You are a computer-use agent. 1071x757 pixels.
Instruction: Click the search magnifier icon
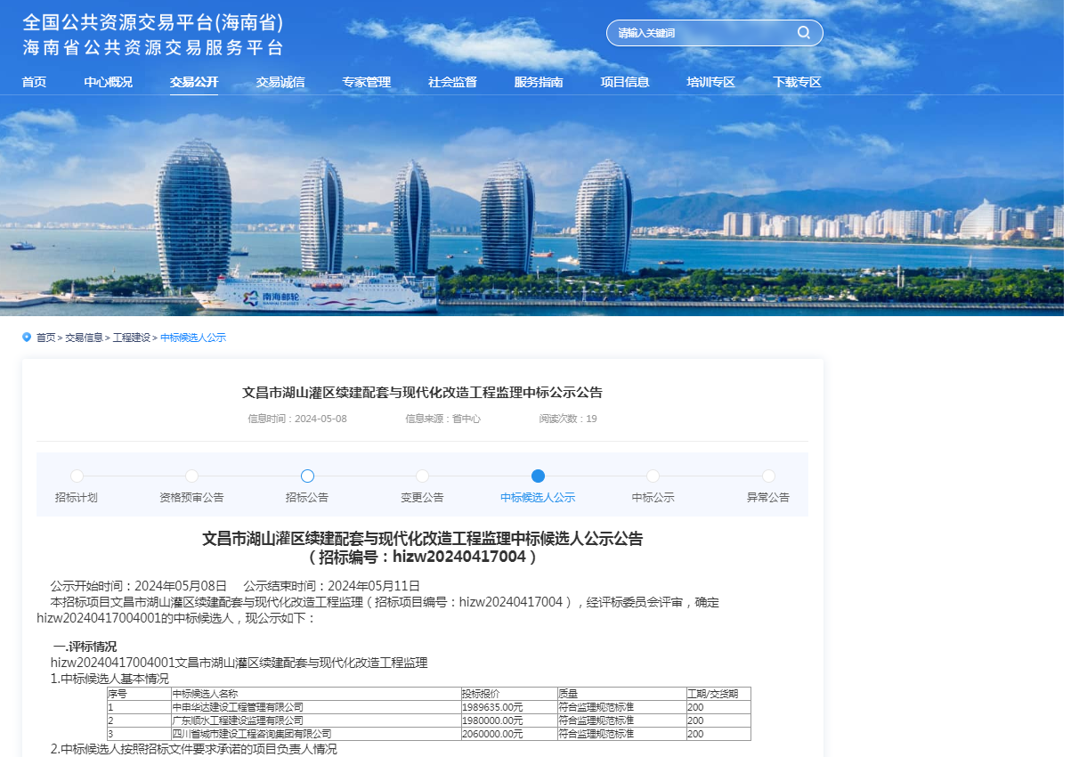(803, 33)
